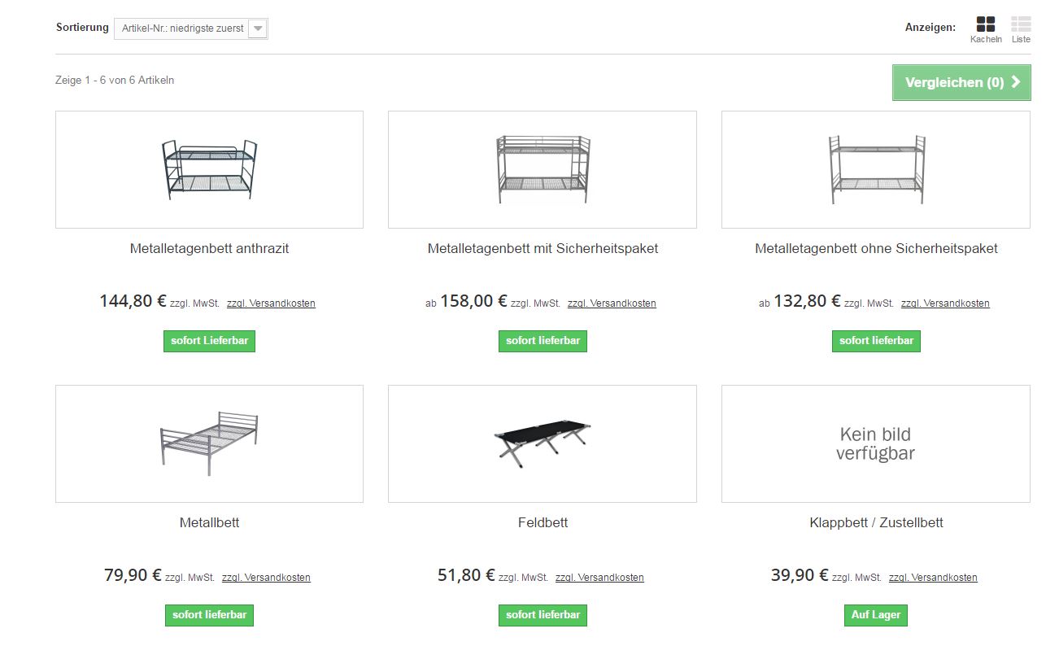Open the Feldbett title link
Image resolution: width=1059 pixels, height=646 pixels.
click(x=543, y=522)
